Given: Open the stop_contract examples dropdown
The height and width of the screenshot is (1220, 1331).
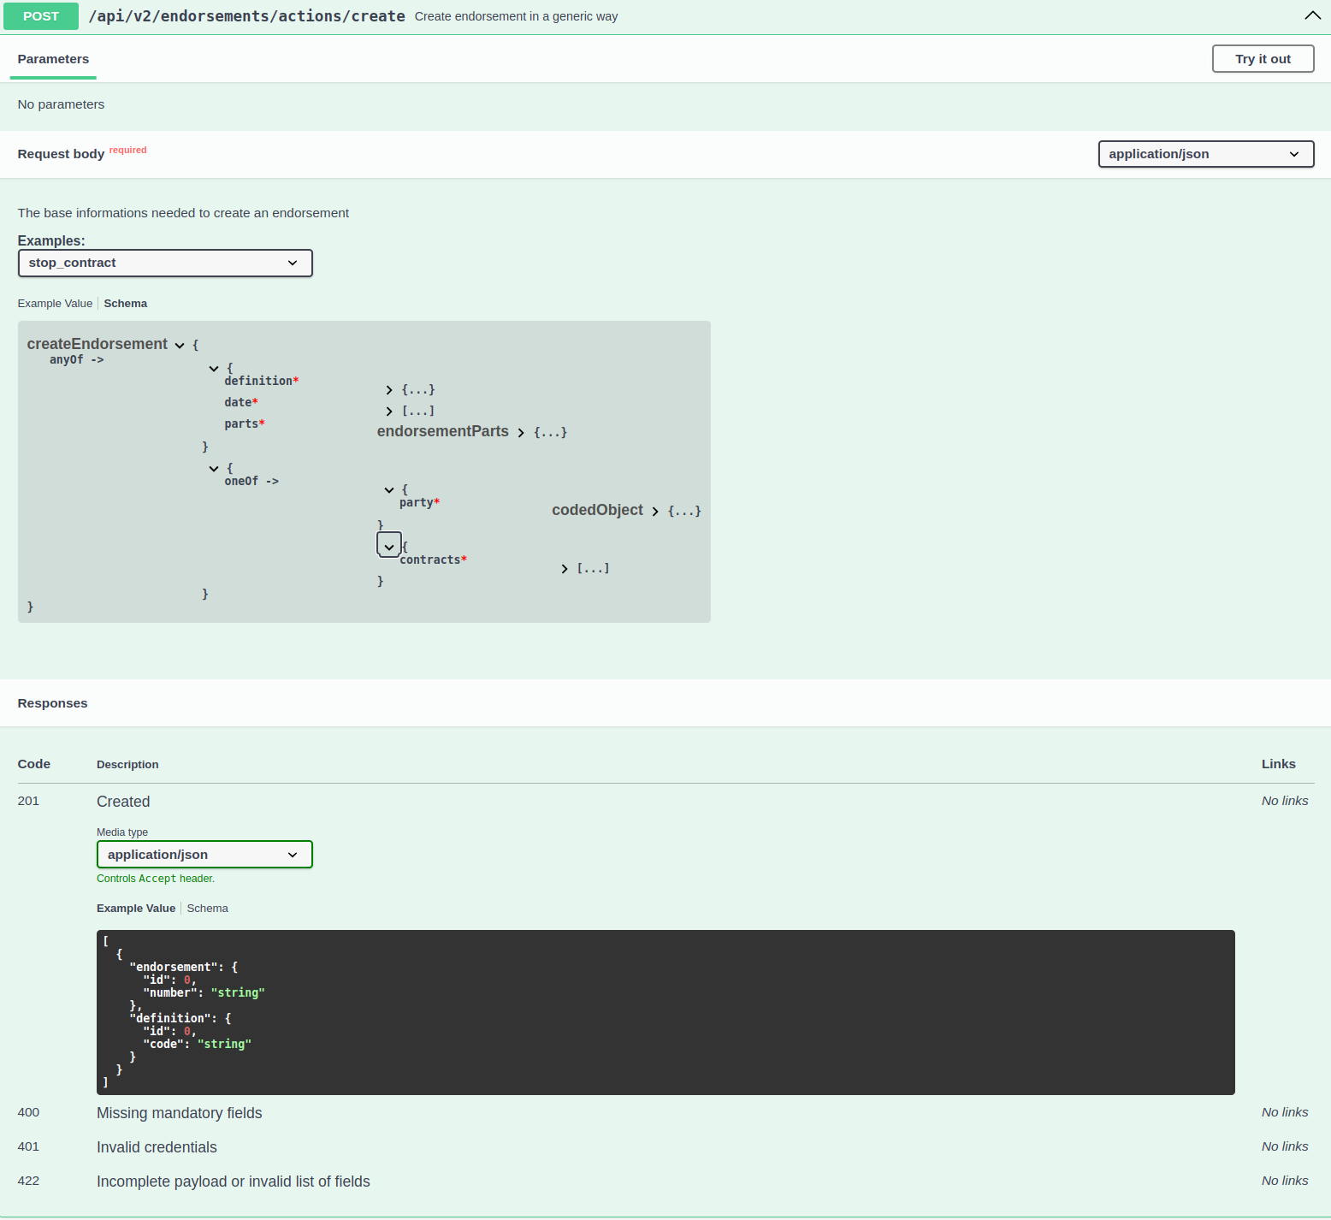Looking at the screenshot, I should click(x=165, y=263).
